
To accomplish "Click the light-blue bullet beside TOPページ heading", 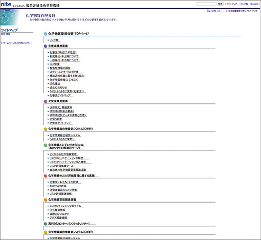I will click(46, 34).
